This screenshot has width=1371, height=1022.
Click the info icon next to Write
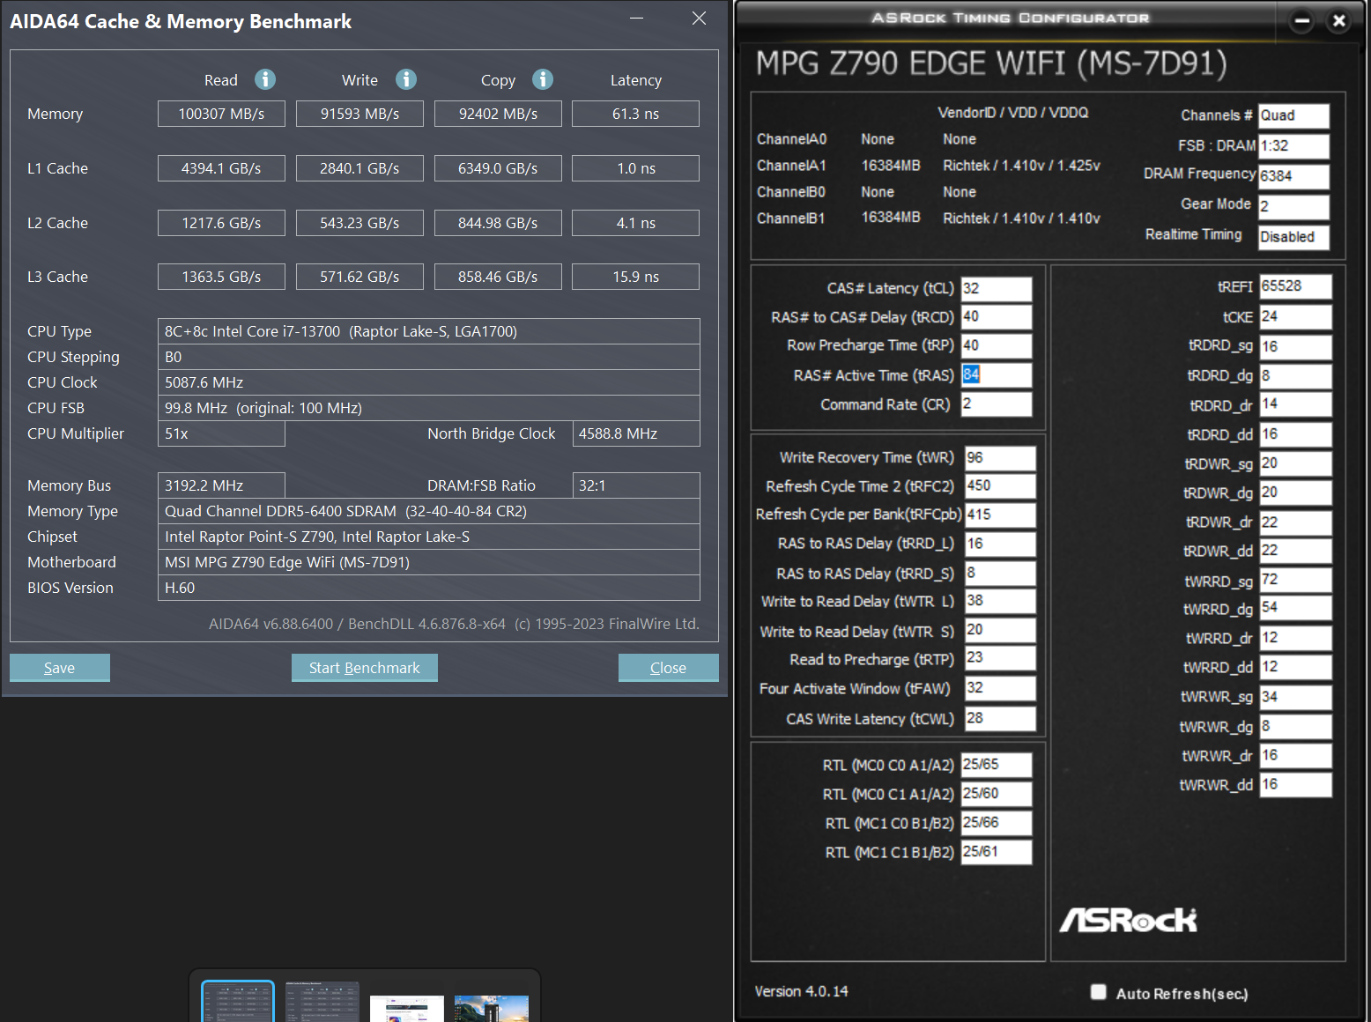(x=406, y=79)
